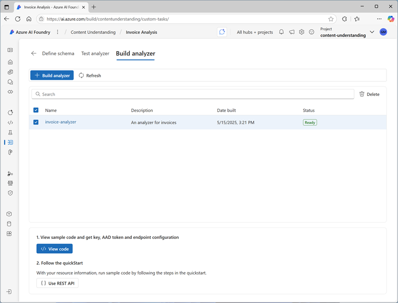Screen dimensions: 398x303
Task: Open the Model catalog cubes icon
Action: click(10, 72)
